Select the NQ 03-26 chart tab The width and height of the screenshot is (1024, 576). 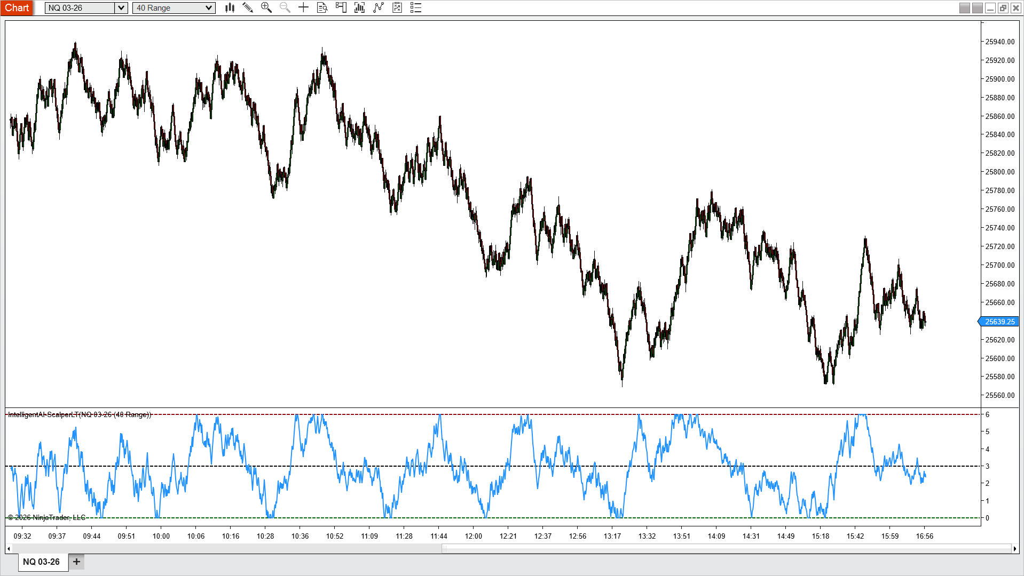42,562
